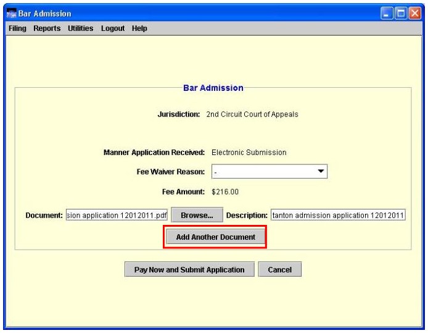Screen dimensions: 428x333
Task: Focus the Description text field
Action: 338,215
